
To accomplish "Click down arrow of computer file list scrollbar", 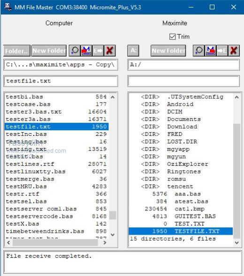I will point(113,235).
